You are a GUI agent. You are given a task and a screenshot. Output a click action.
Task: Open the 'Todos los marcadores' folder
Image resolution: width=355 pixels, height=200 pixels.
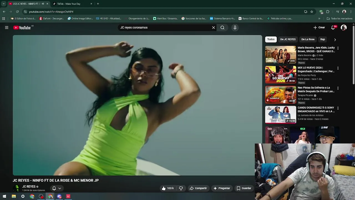tap(339, 19)
